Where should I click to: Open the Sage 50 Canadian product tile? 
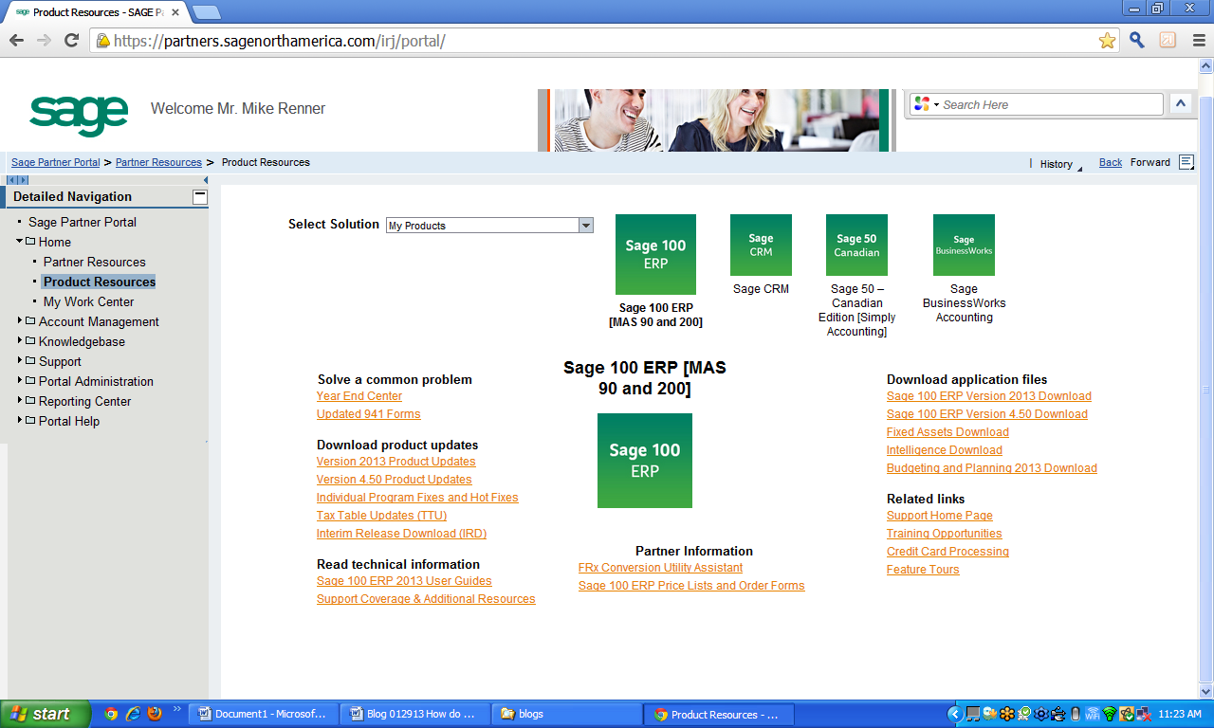(x=856, y=245)
